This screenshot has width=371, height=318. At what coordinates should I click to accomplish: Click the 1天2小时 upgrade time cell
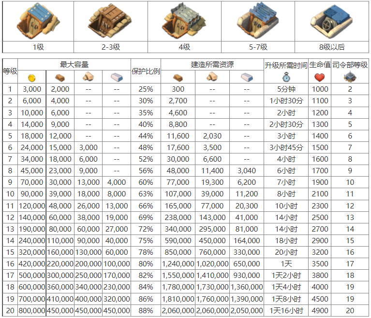coord(286,276)
